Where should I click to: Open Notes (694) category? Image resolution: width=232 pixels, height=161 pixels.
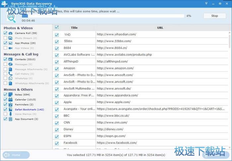pos(22,95)
